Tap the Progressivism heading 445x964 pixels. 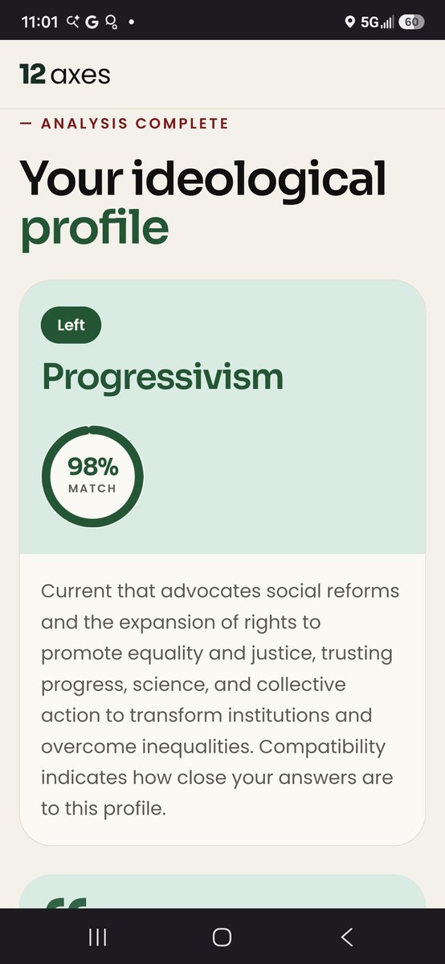click(162, 377)
